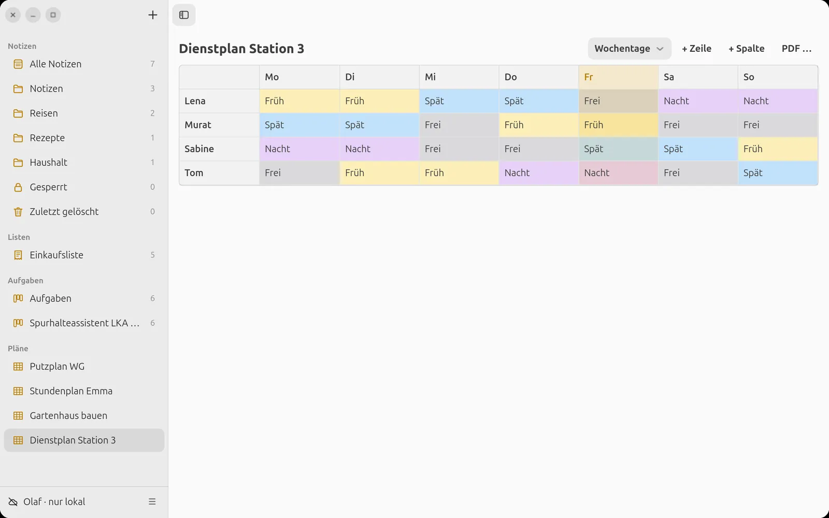Open Zuletzt gelöscht trash
The image size is (829, 518).
(84, 212)
